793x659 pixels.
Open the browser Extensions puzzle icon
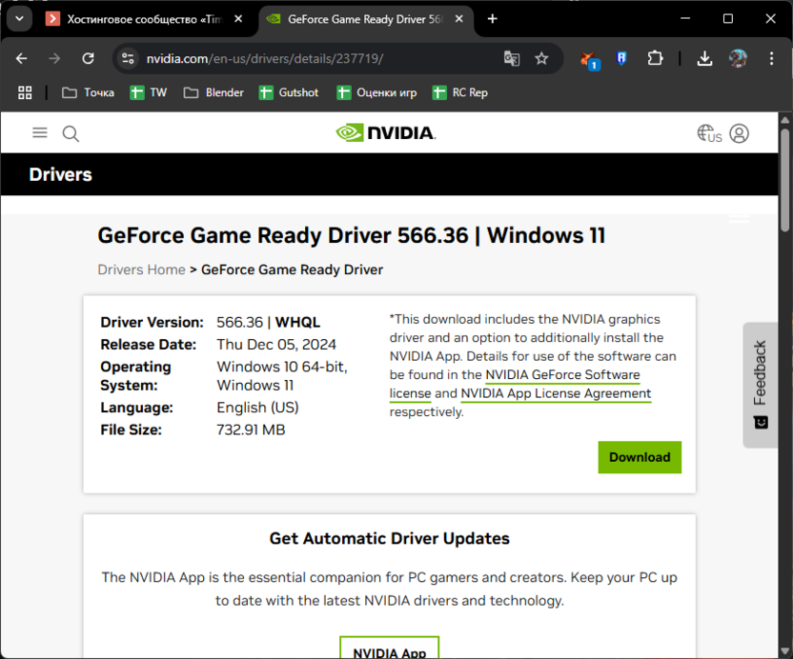655,59
